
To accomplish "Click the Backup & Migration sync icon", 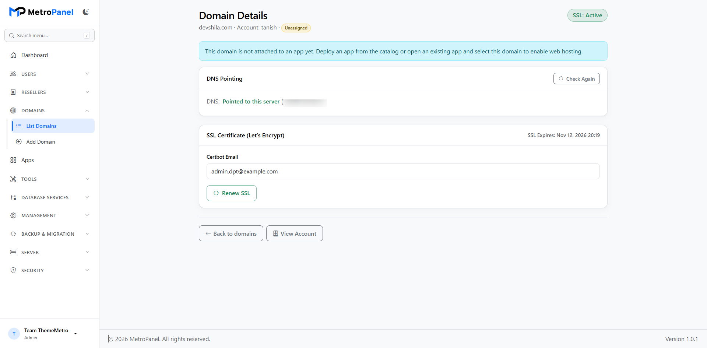I will tap(13, 234).
